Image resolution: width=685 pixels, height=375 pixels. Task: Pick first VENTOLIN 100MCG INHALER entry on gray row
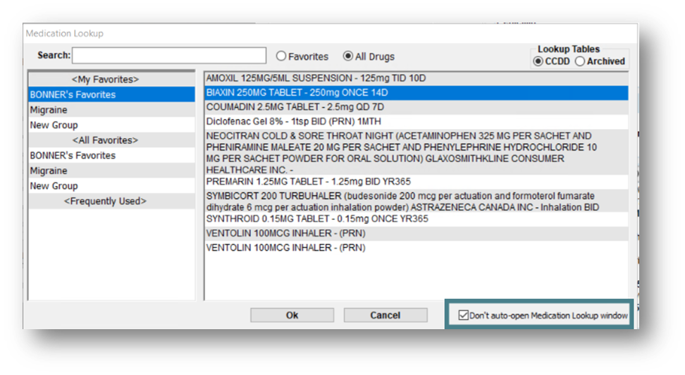(416, 233)
